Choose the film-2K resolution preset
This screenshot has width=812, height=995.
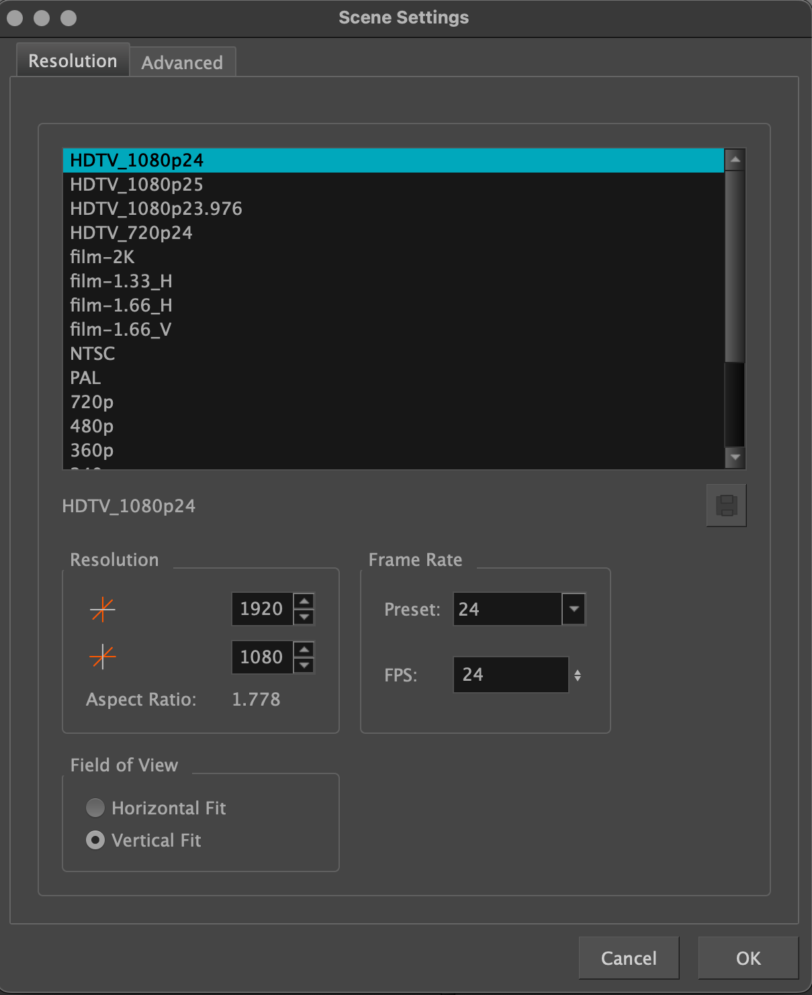point(102,257)
